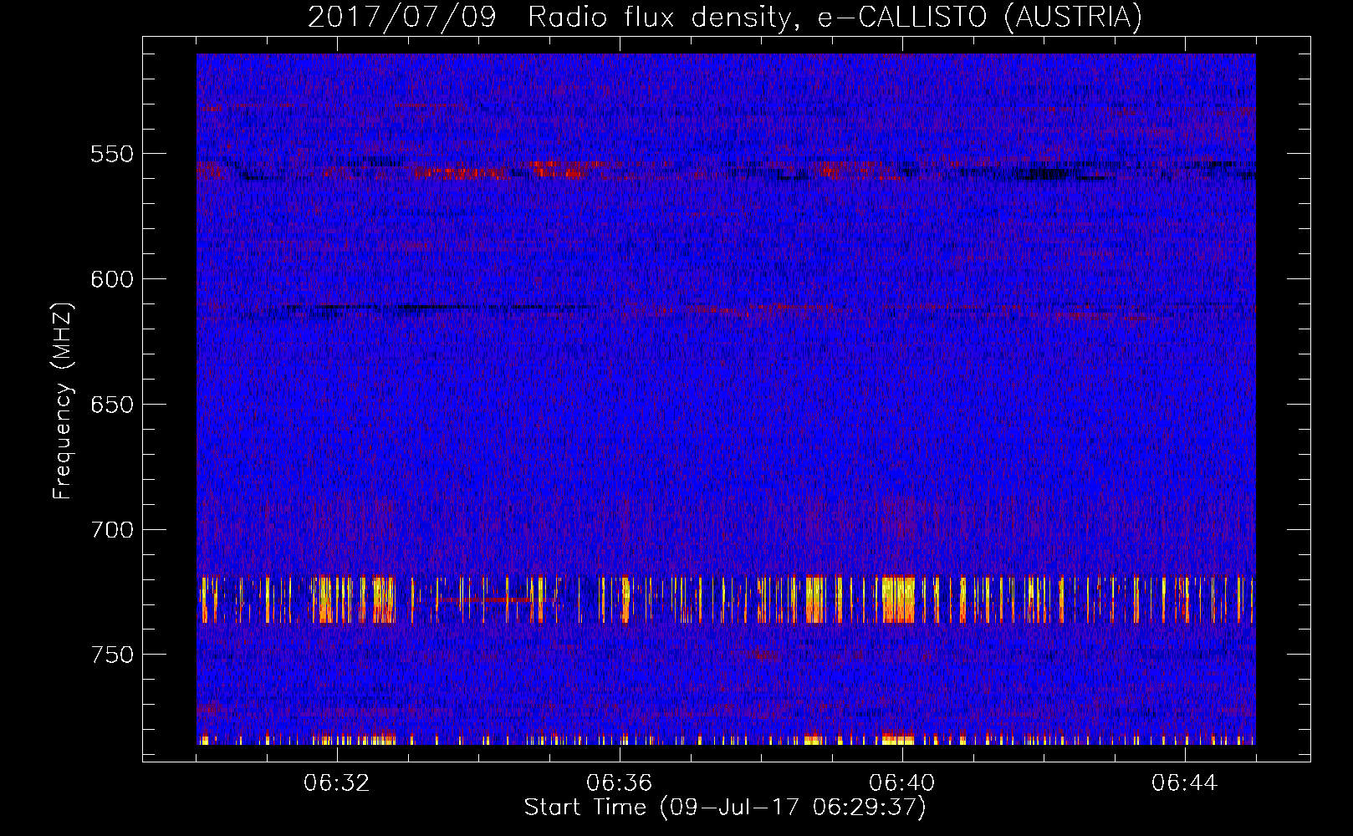Click the 'Start Time (09-Jul-17 06:29:37)' label

coord(725,808)
